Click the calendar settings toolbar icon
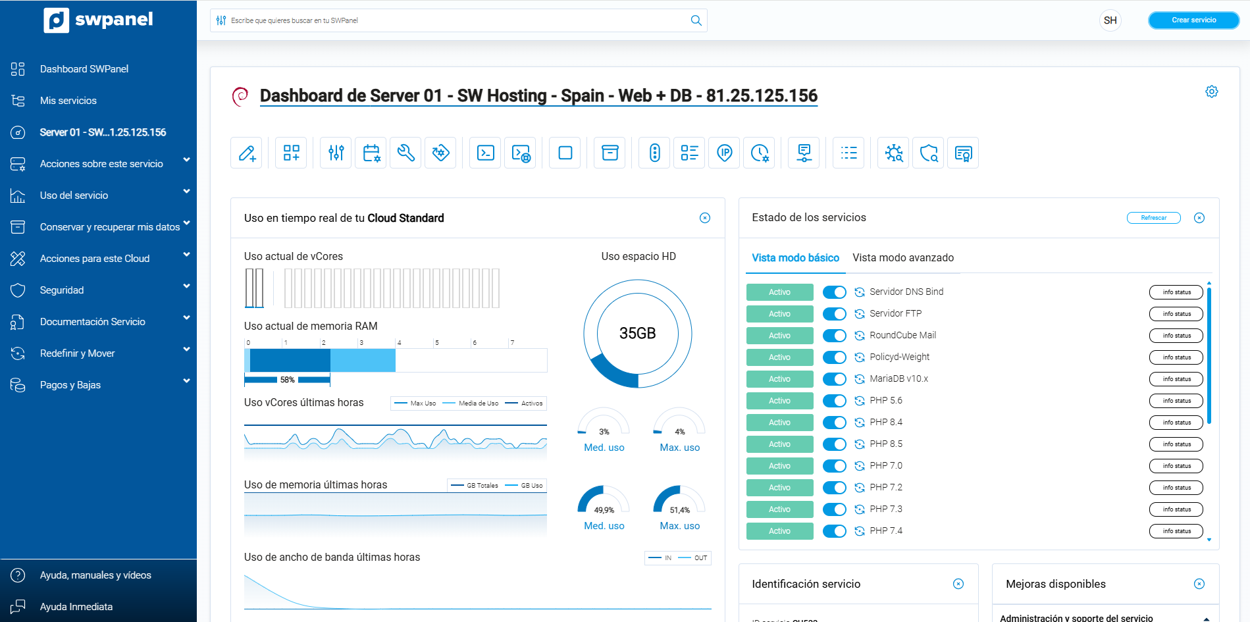This screenshot has height=622, width=1250. [x=371, y=153]
